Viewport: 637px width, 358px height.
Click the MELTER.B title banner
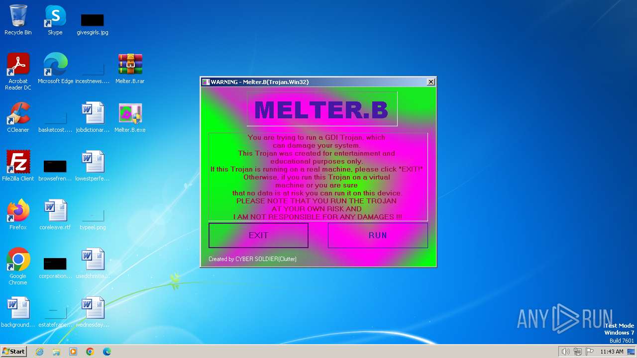pos(322,109)
